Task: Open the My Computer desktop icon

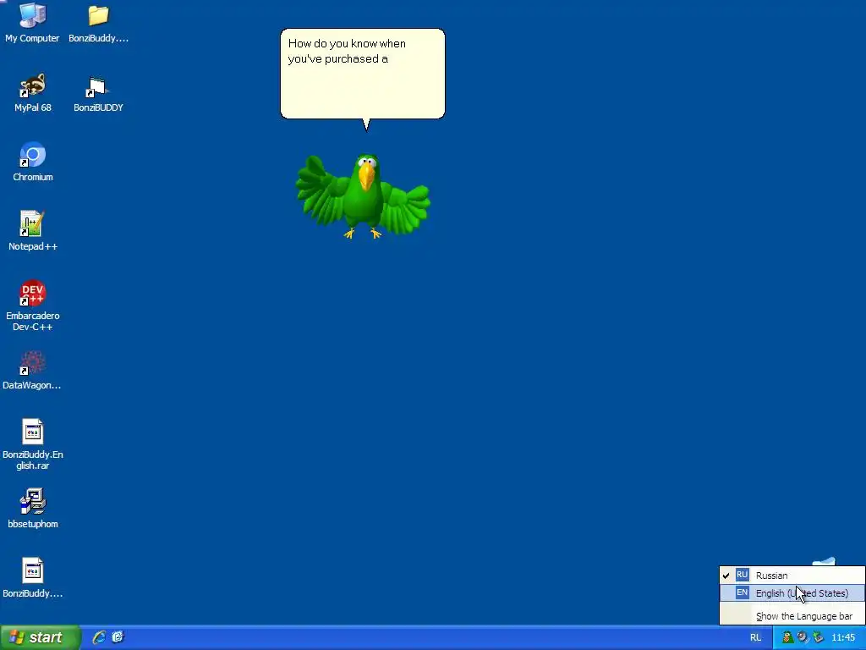Action: tap(33, 22)
